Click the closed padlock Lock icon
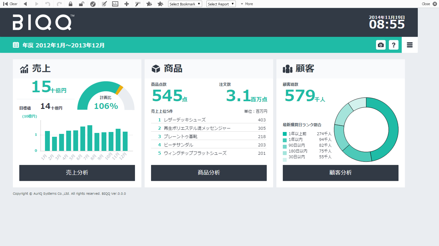The width and height of the screenshot is (439, 246). coord(71,4)
